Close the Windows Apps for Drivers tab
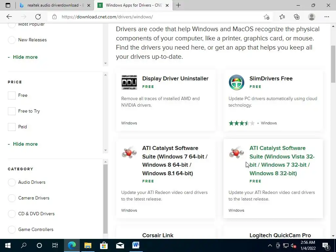Screen dimensions: 336x252 167,5
